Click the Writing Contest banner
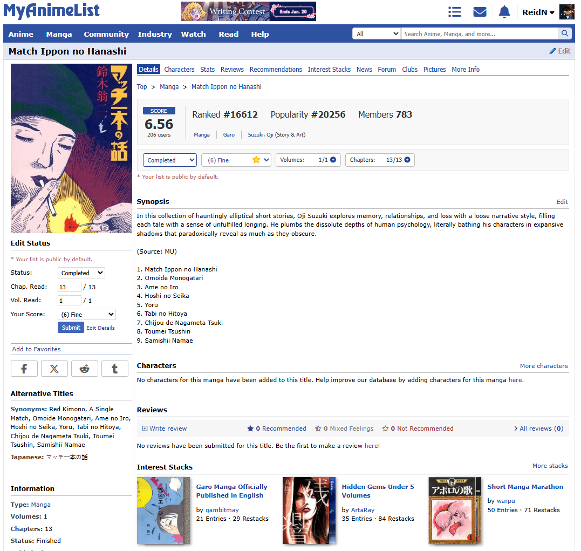This screenshot has height=551, width=581. point(248,11)
